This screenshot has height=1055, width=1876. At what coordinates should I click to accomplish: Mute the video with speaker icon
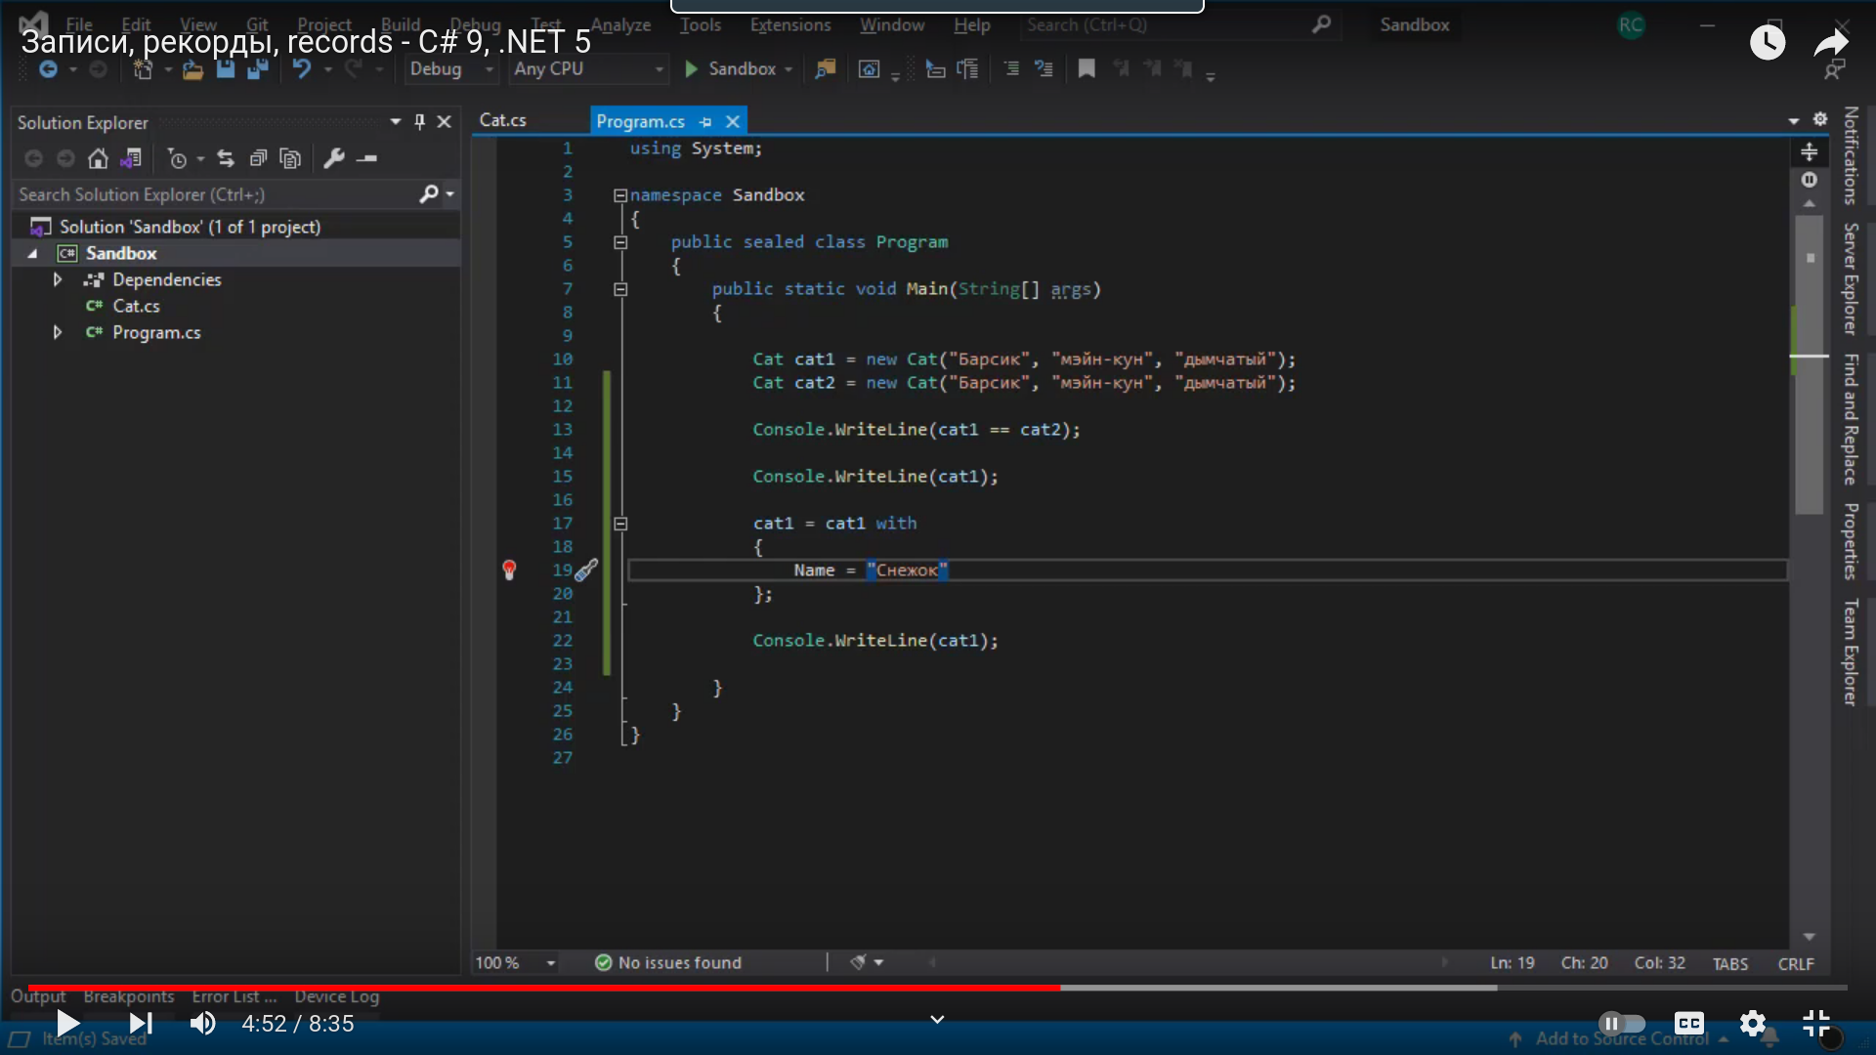pyautogui.click(x=202, y=1023)
